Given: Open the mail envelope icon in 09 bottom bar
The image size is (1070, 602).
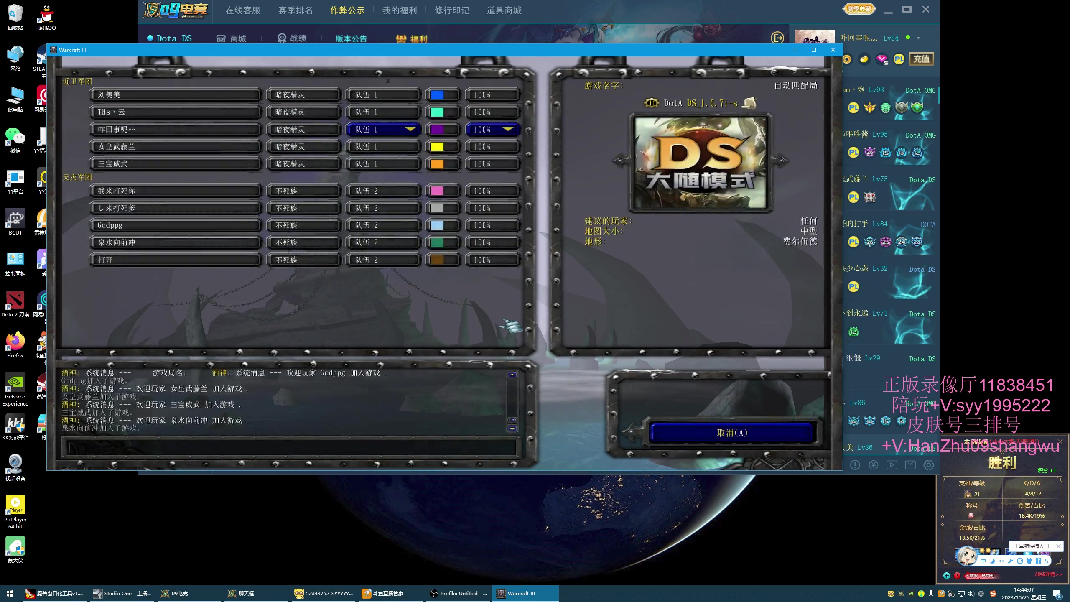Looking at the screenshot, I should pyautogui.click(x=910, y=465).
